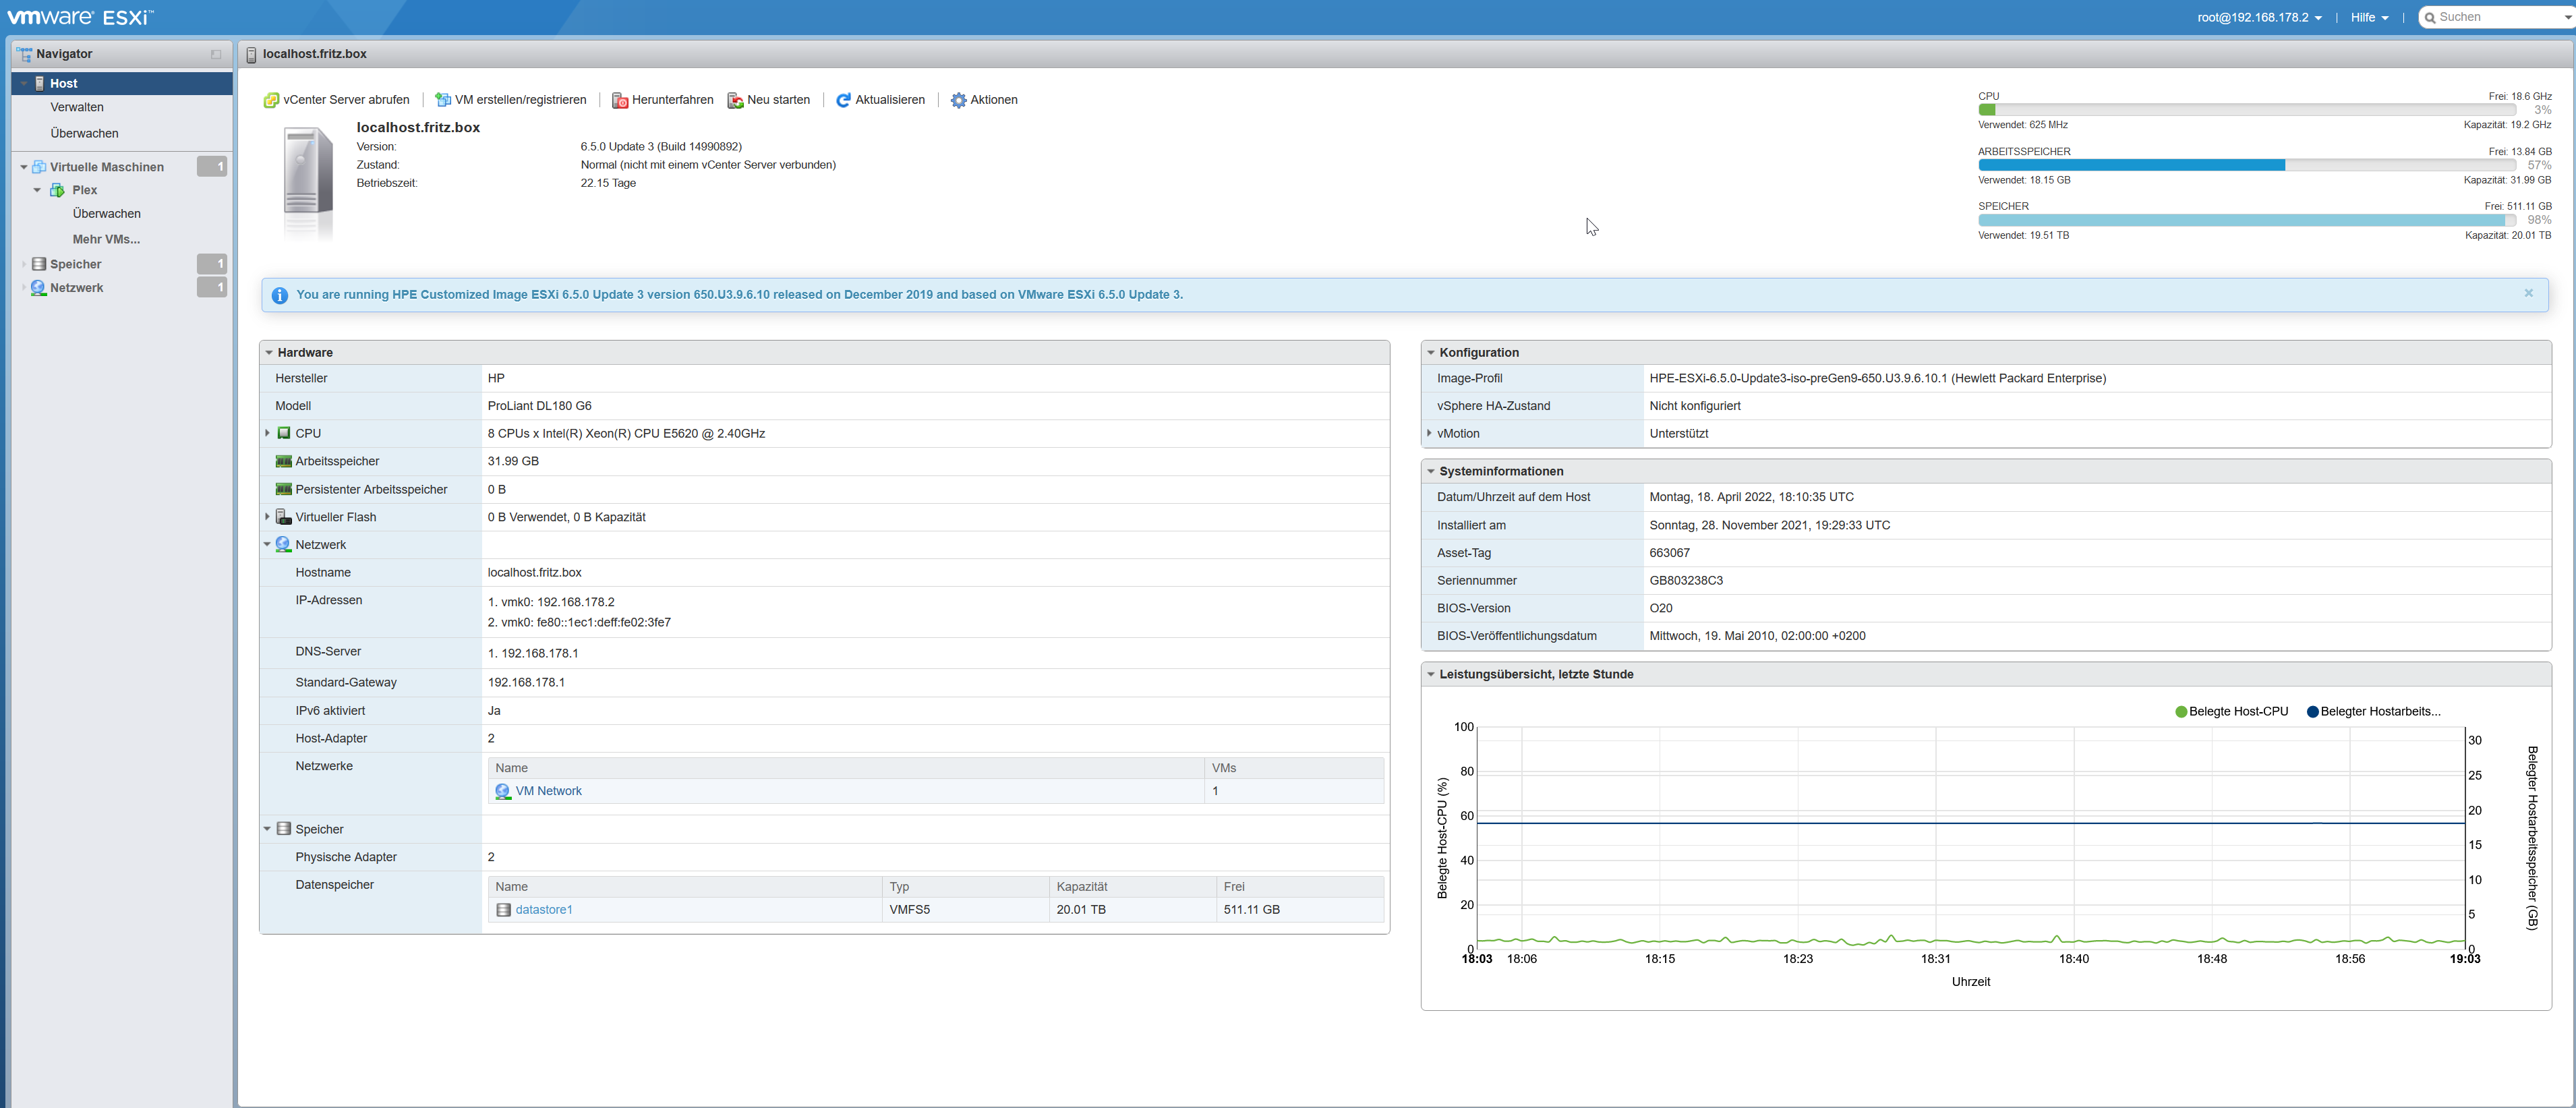Toggle Belegter Hostarbeitsspeicher legend series
2576x1108 pixels.
2373,712
